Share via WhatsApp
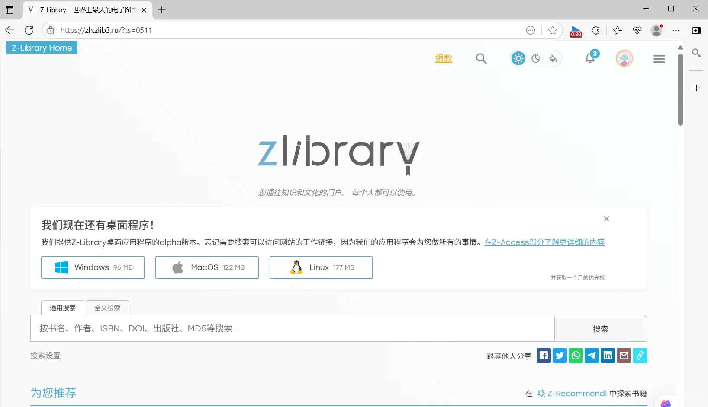Viewport: 708px width, 407px height. [576, 356]
